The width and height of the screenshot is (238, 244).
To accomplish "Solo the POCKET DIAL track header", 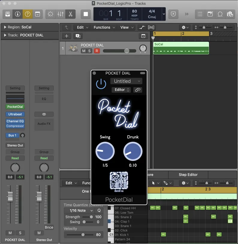I will (89, 51).
